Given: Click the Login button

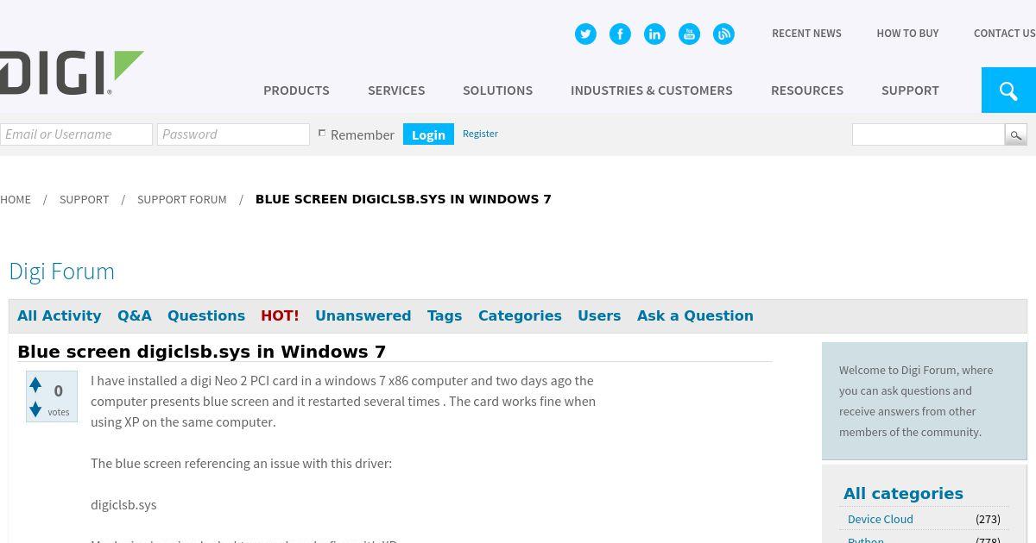Looking at the screenshot, I should (x=428, y=134).
